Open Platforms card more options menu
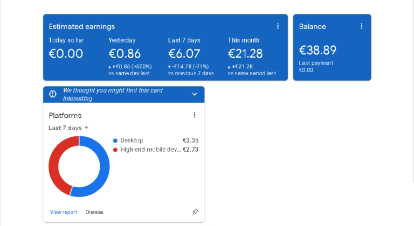The image size is (414, 226). (195, 115)
